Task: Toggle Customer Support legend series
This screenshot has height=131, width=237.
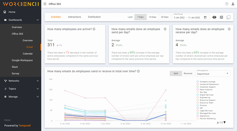Action: click(206, 87)
